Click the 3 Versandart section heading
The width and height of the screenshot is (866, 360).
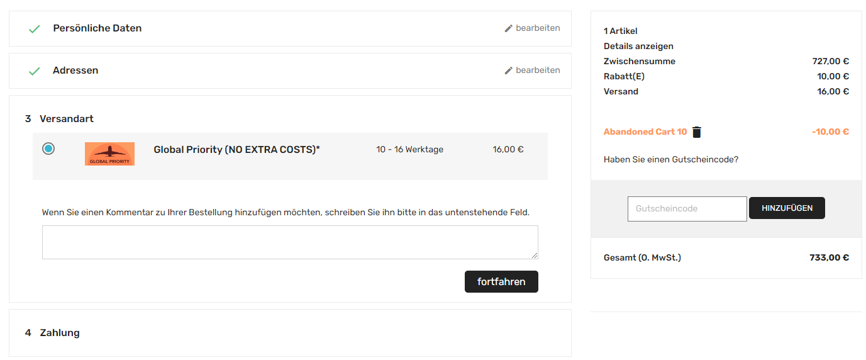[x=59, y=119]
